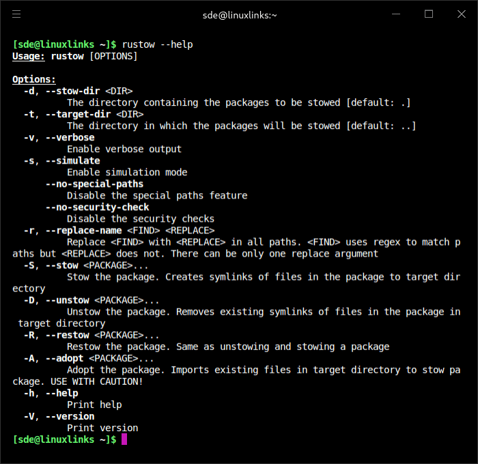Click the '--version' option text
Screen dimensions: 478x464
pyautogui.click(x=70, y=416)
